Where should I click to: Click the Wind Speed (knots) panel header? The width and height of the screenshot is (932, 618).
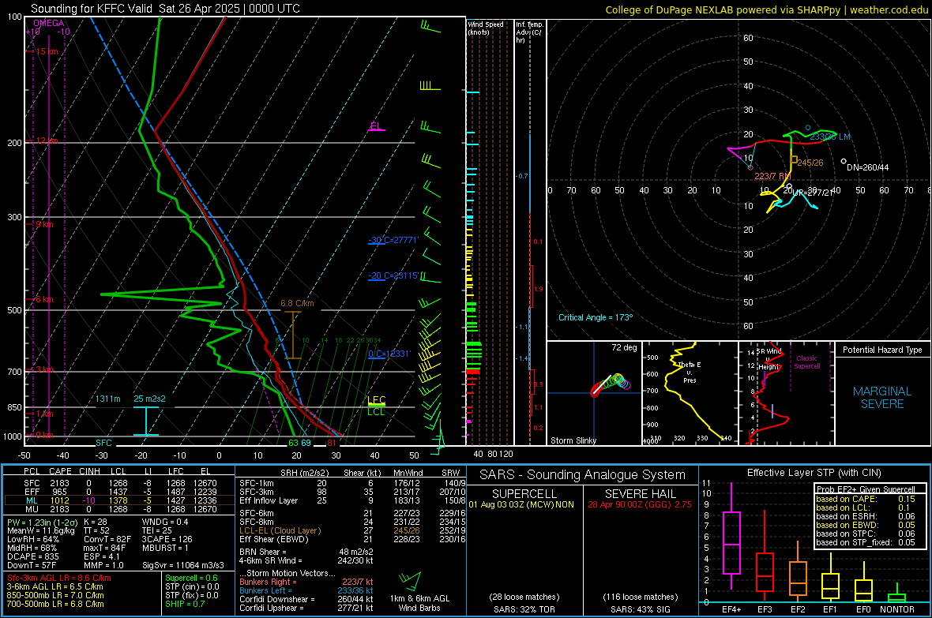point(486,28)
